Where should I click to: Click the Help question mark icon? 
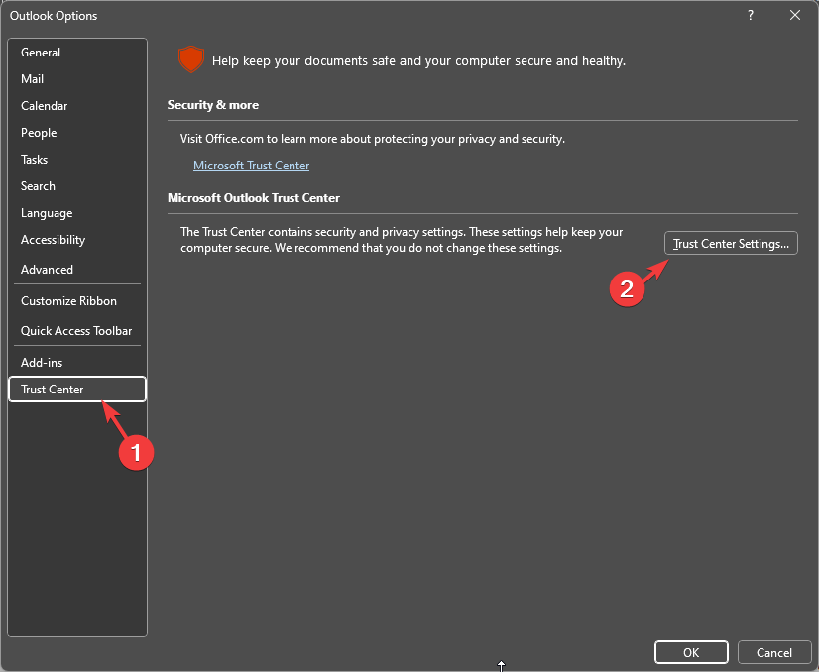coord(751,15)
